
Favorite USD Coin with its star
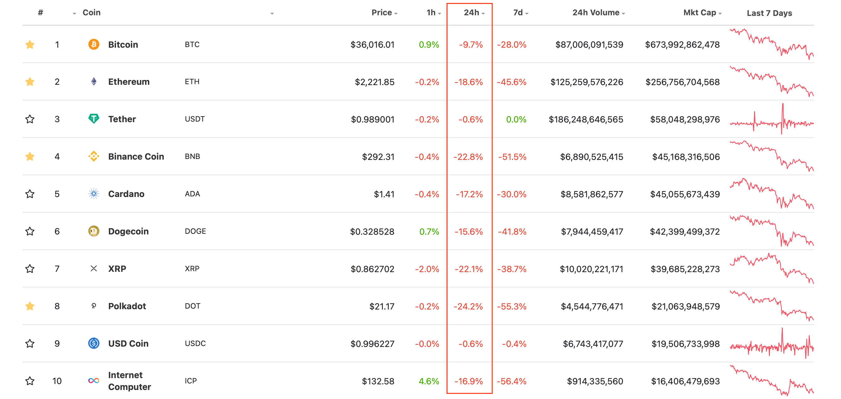(x=30, y=343)
